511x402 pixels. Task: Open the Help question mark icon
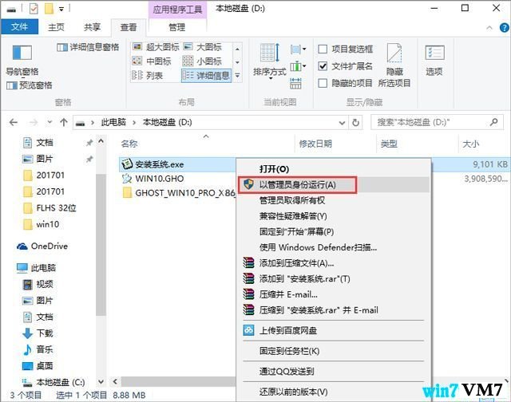(505, 28)
